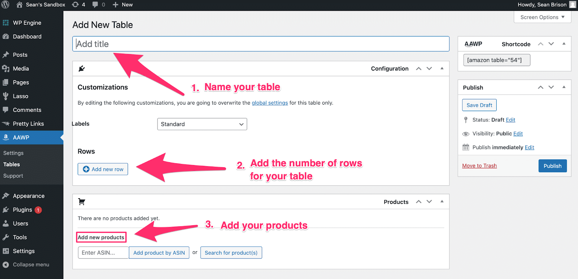Edit the Draft status
Viewport: 578px width, 279px height.
click(510, 120)
